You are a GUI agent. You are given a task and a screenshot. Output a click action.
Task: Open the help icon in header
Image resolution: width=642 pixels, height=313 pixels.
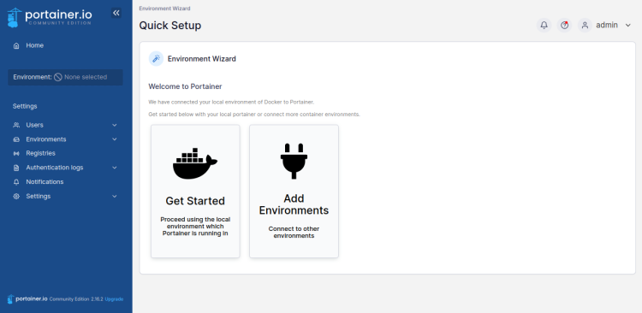565,26
